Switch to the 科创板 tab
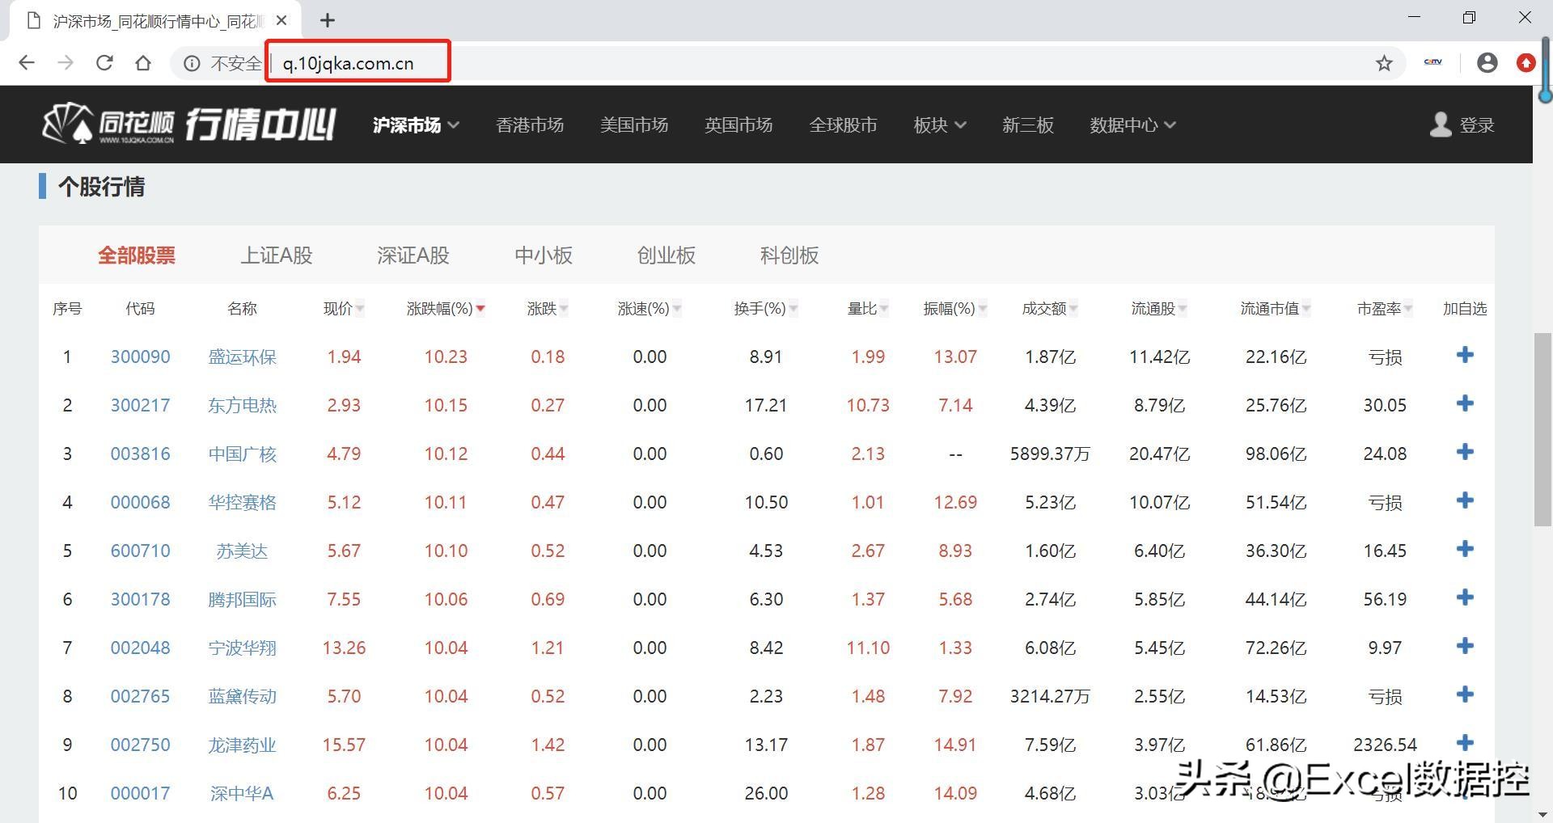Image resolution: width=1553 pixels, height=823 pixels. pos(789,255)
